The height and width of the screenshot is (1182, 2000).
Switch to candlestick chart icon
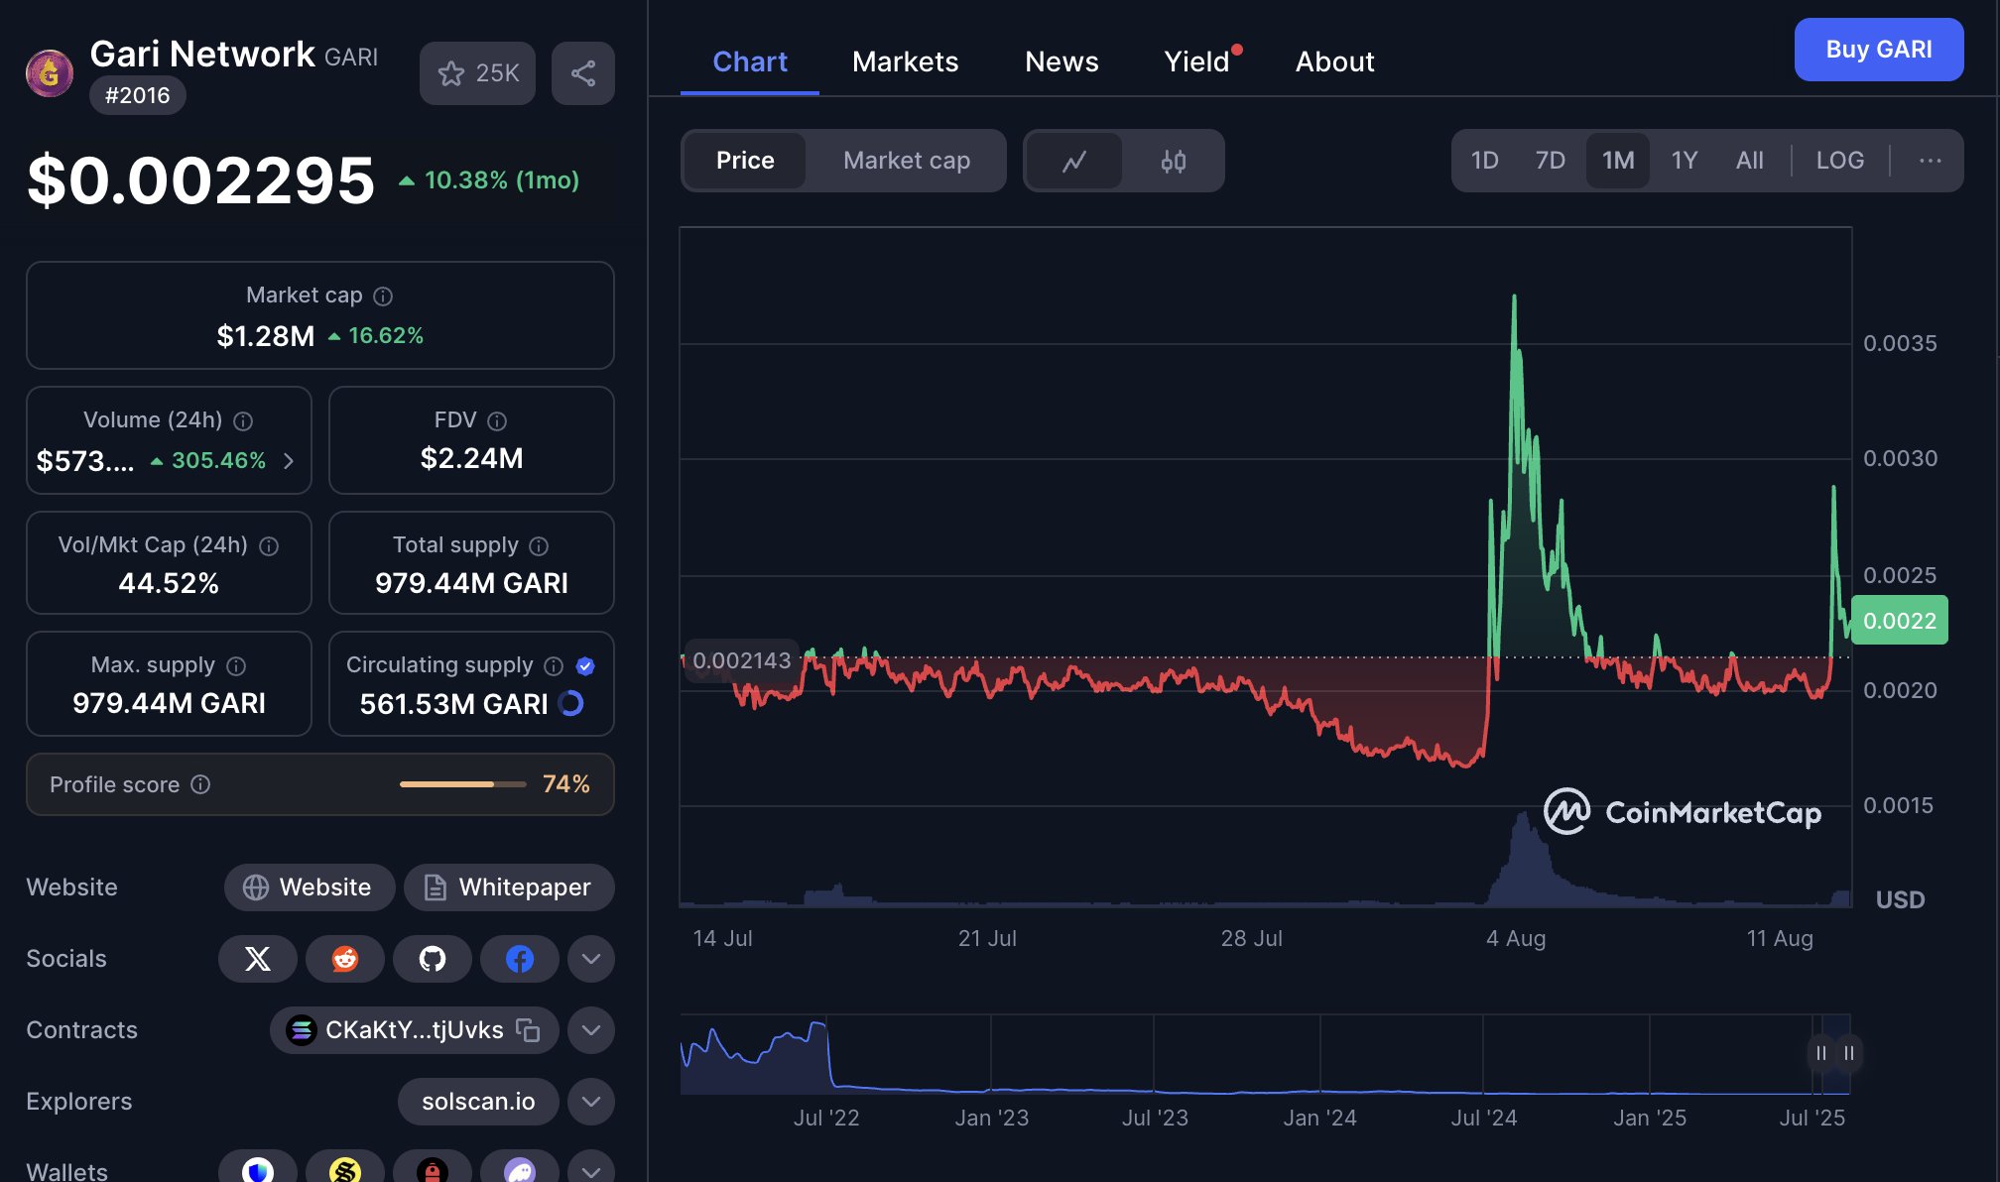1174,161
